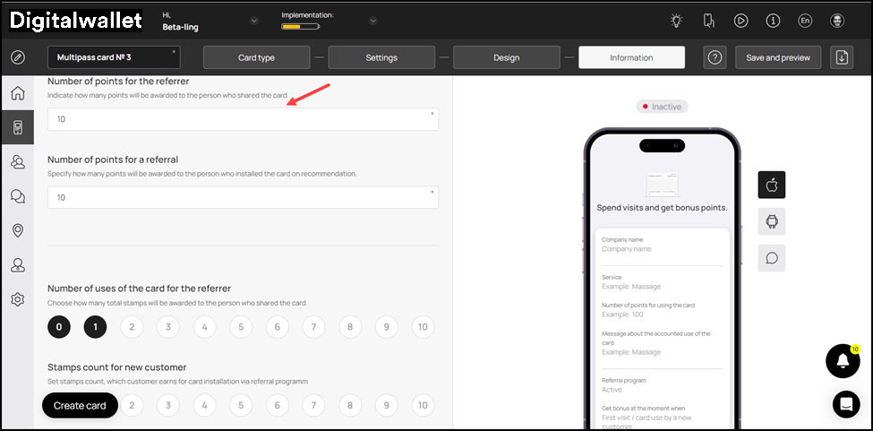Image resolution: width=873 pixels, height=431 pixels.
Task: Click the Number of points for a referral field
Action: tap(243, 197)
